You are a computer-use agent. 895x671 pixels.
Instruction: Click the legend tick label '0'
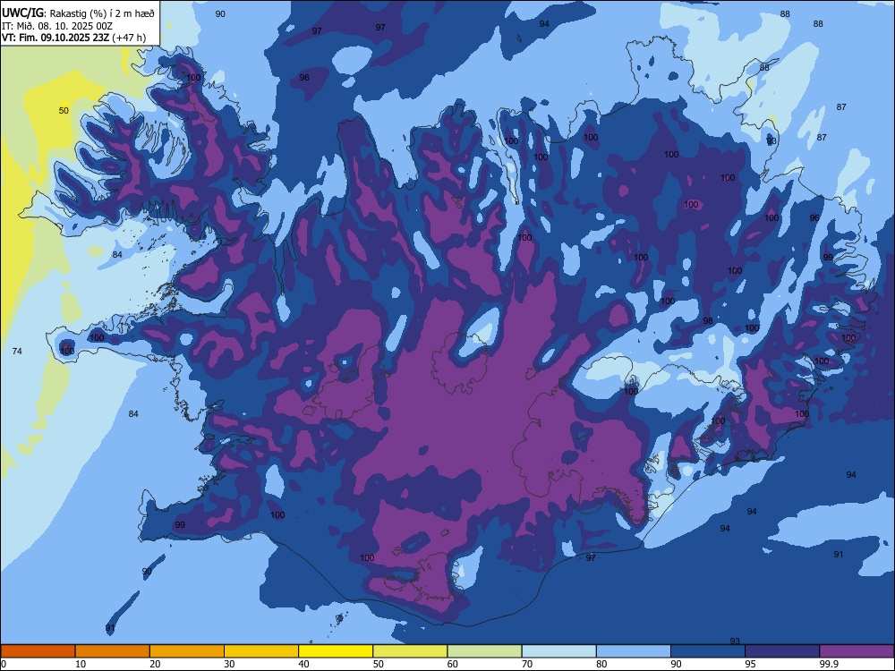pyautogui.click(x=4, y=664)
